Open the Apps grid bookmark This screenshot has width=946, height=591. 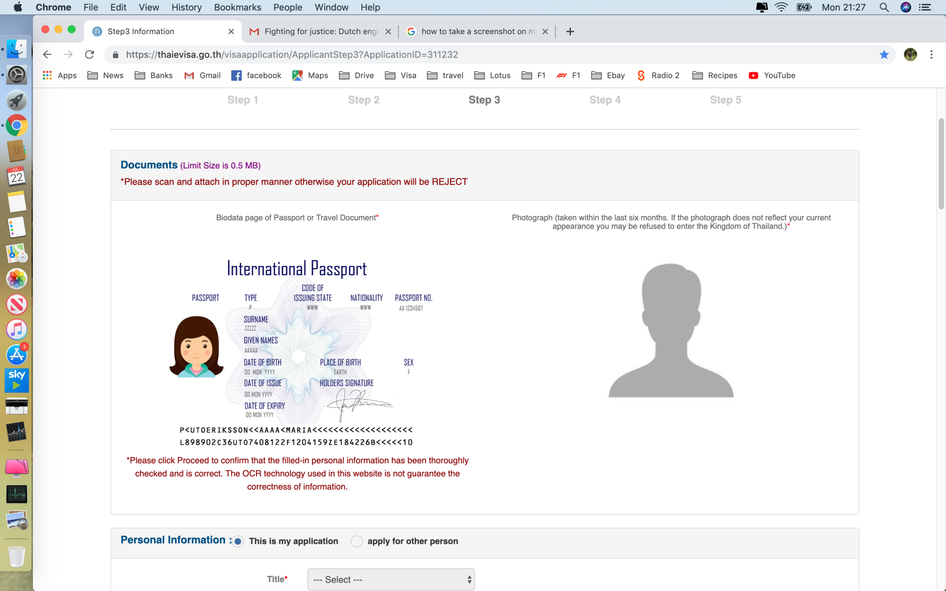[60, 75]
